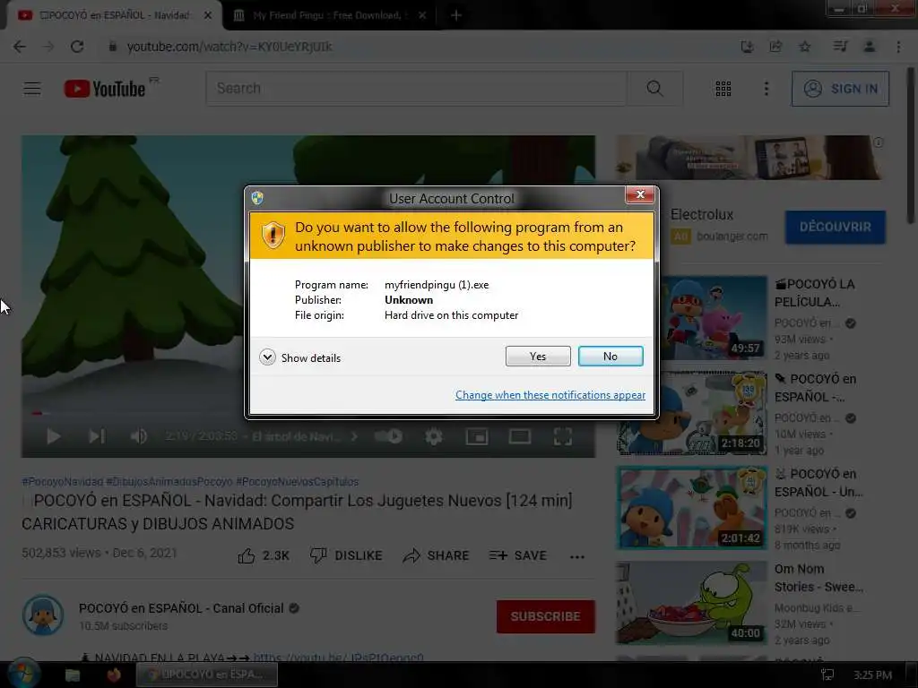Click the install/download icon in address bar
The image size is (918, 688).
coord(747,47)
